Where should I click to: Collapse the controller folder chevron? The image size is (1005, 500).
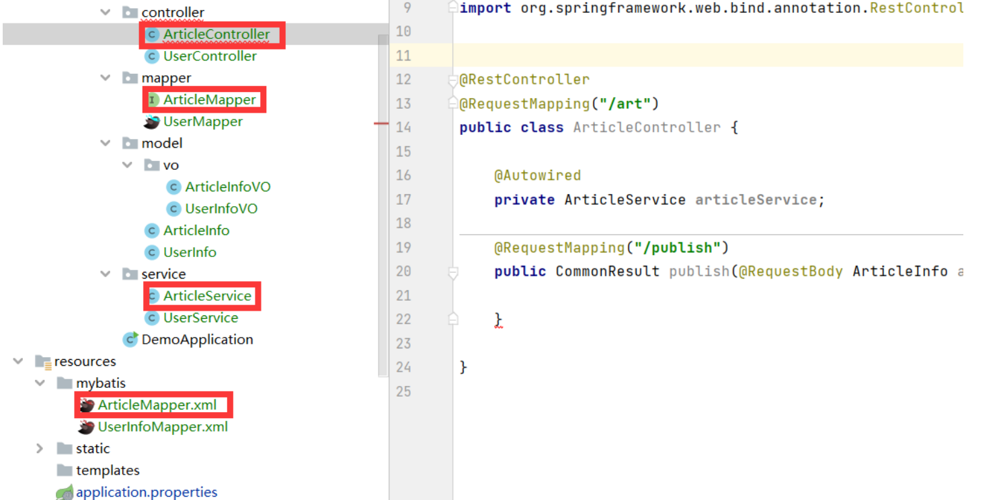(106, 12)
